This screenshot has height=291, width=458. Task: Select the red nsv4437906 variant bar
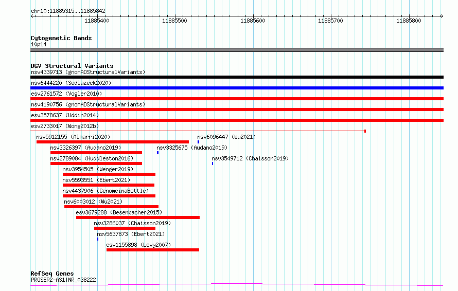click(109, 196)
